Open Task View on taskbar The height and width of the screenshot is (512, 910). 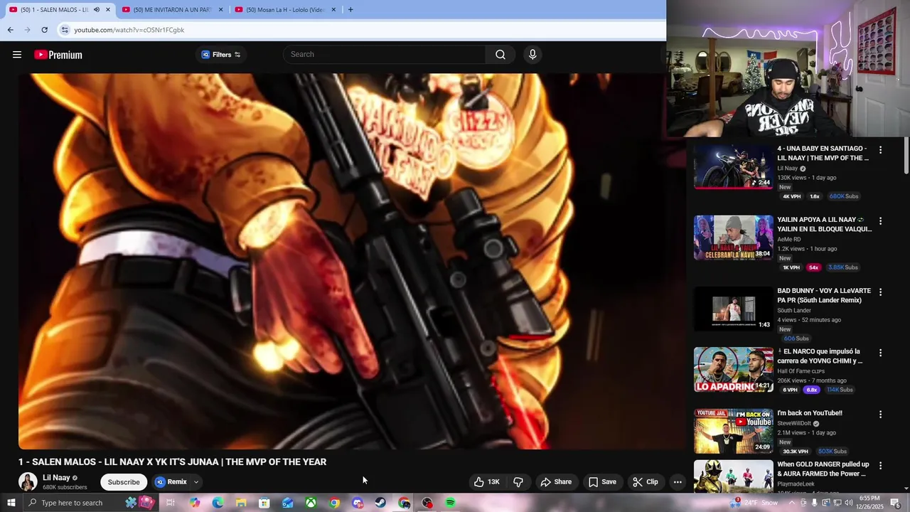[171, 503]
